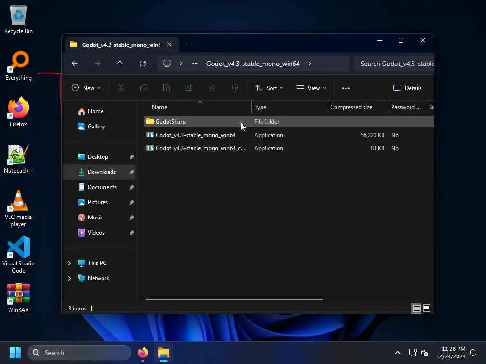Close the Godot_v4.3-stable_mono_win tab
Viewport: 486px width, 364px height.
click(x=169, y=45)
